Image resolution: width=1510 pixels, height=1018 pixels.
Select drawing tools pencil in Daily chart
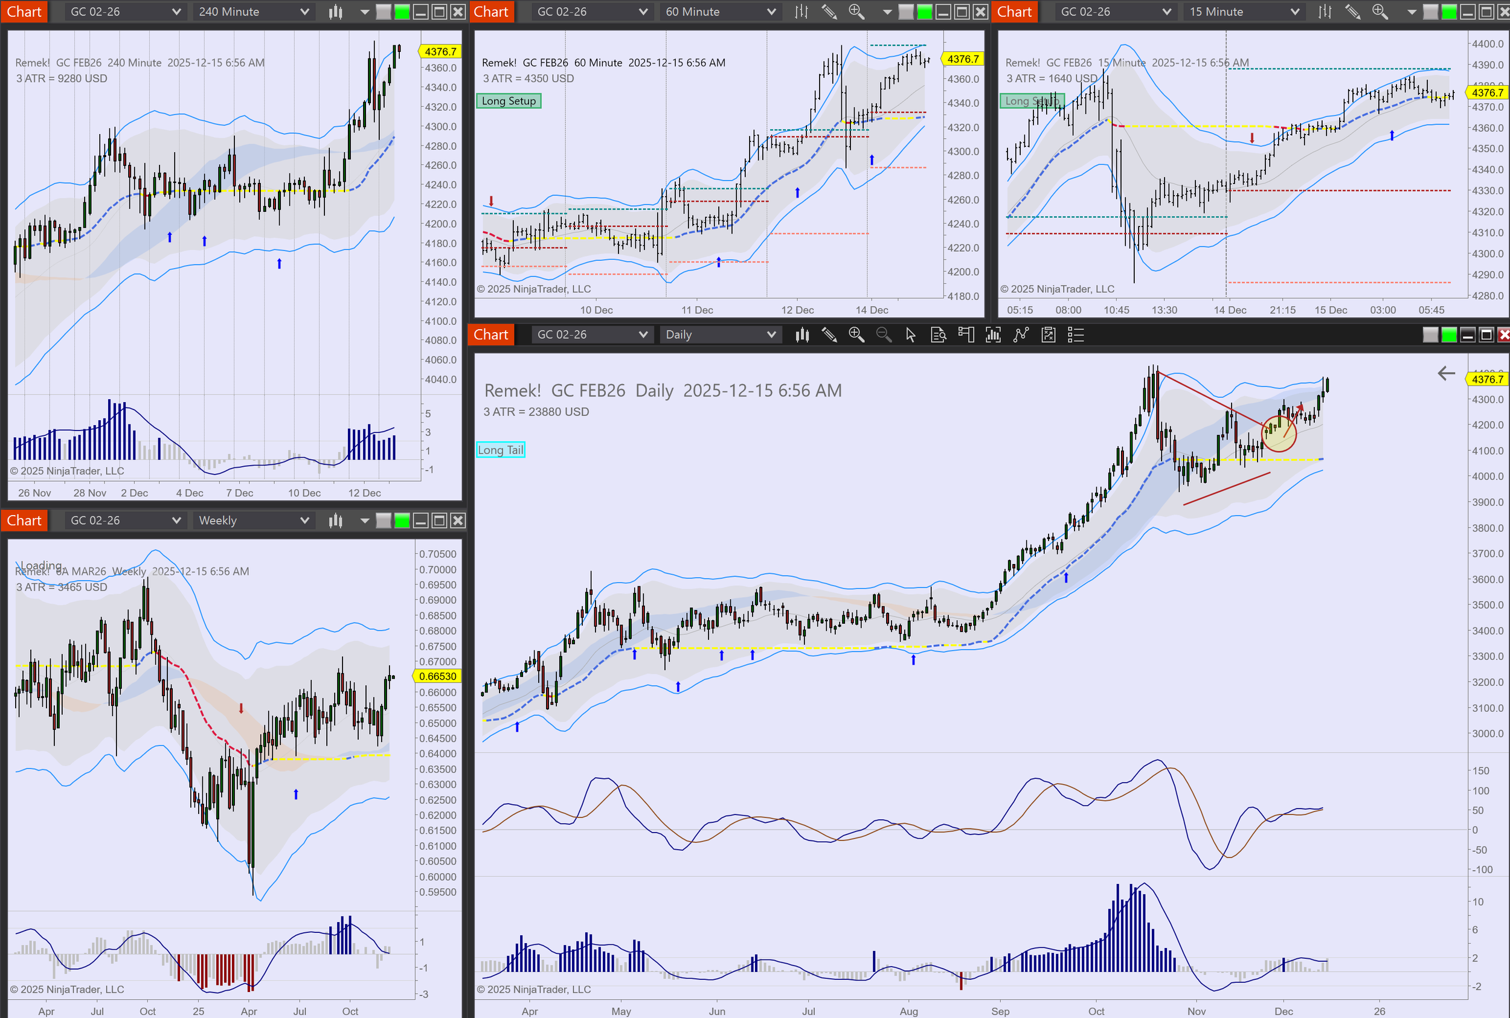pos(829,335)
